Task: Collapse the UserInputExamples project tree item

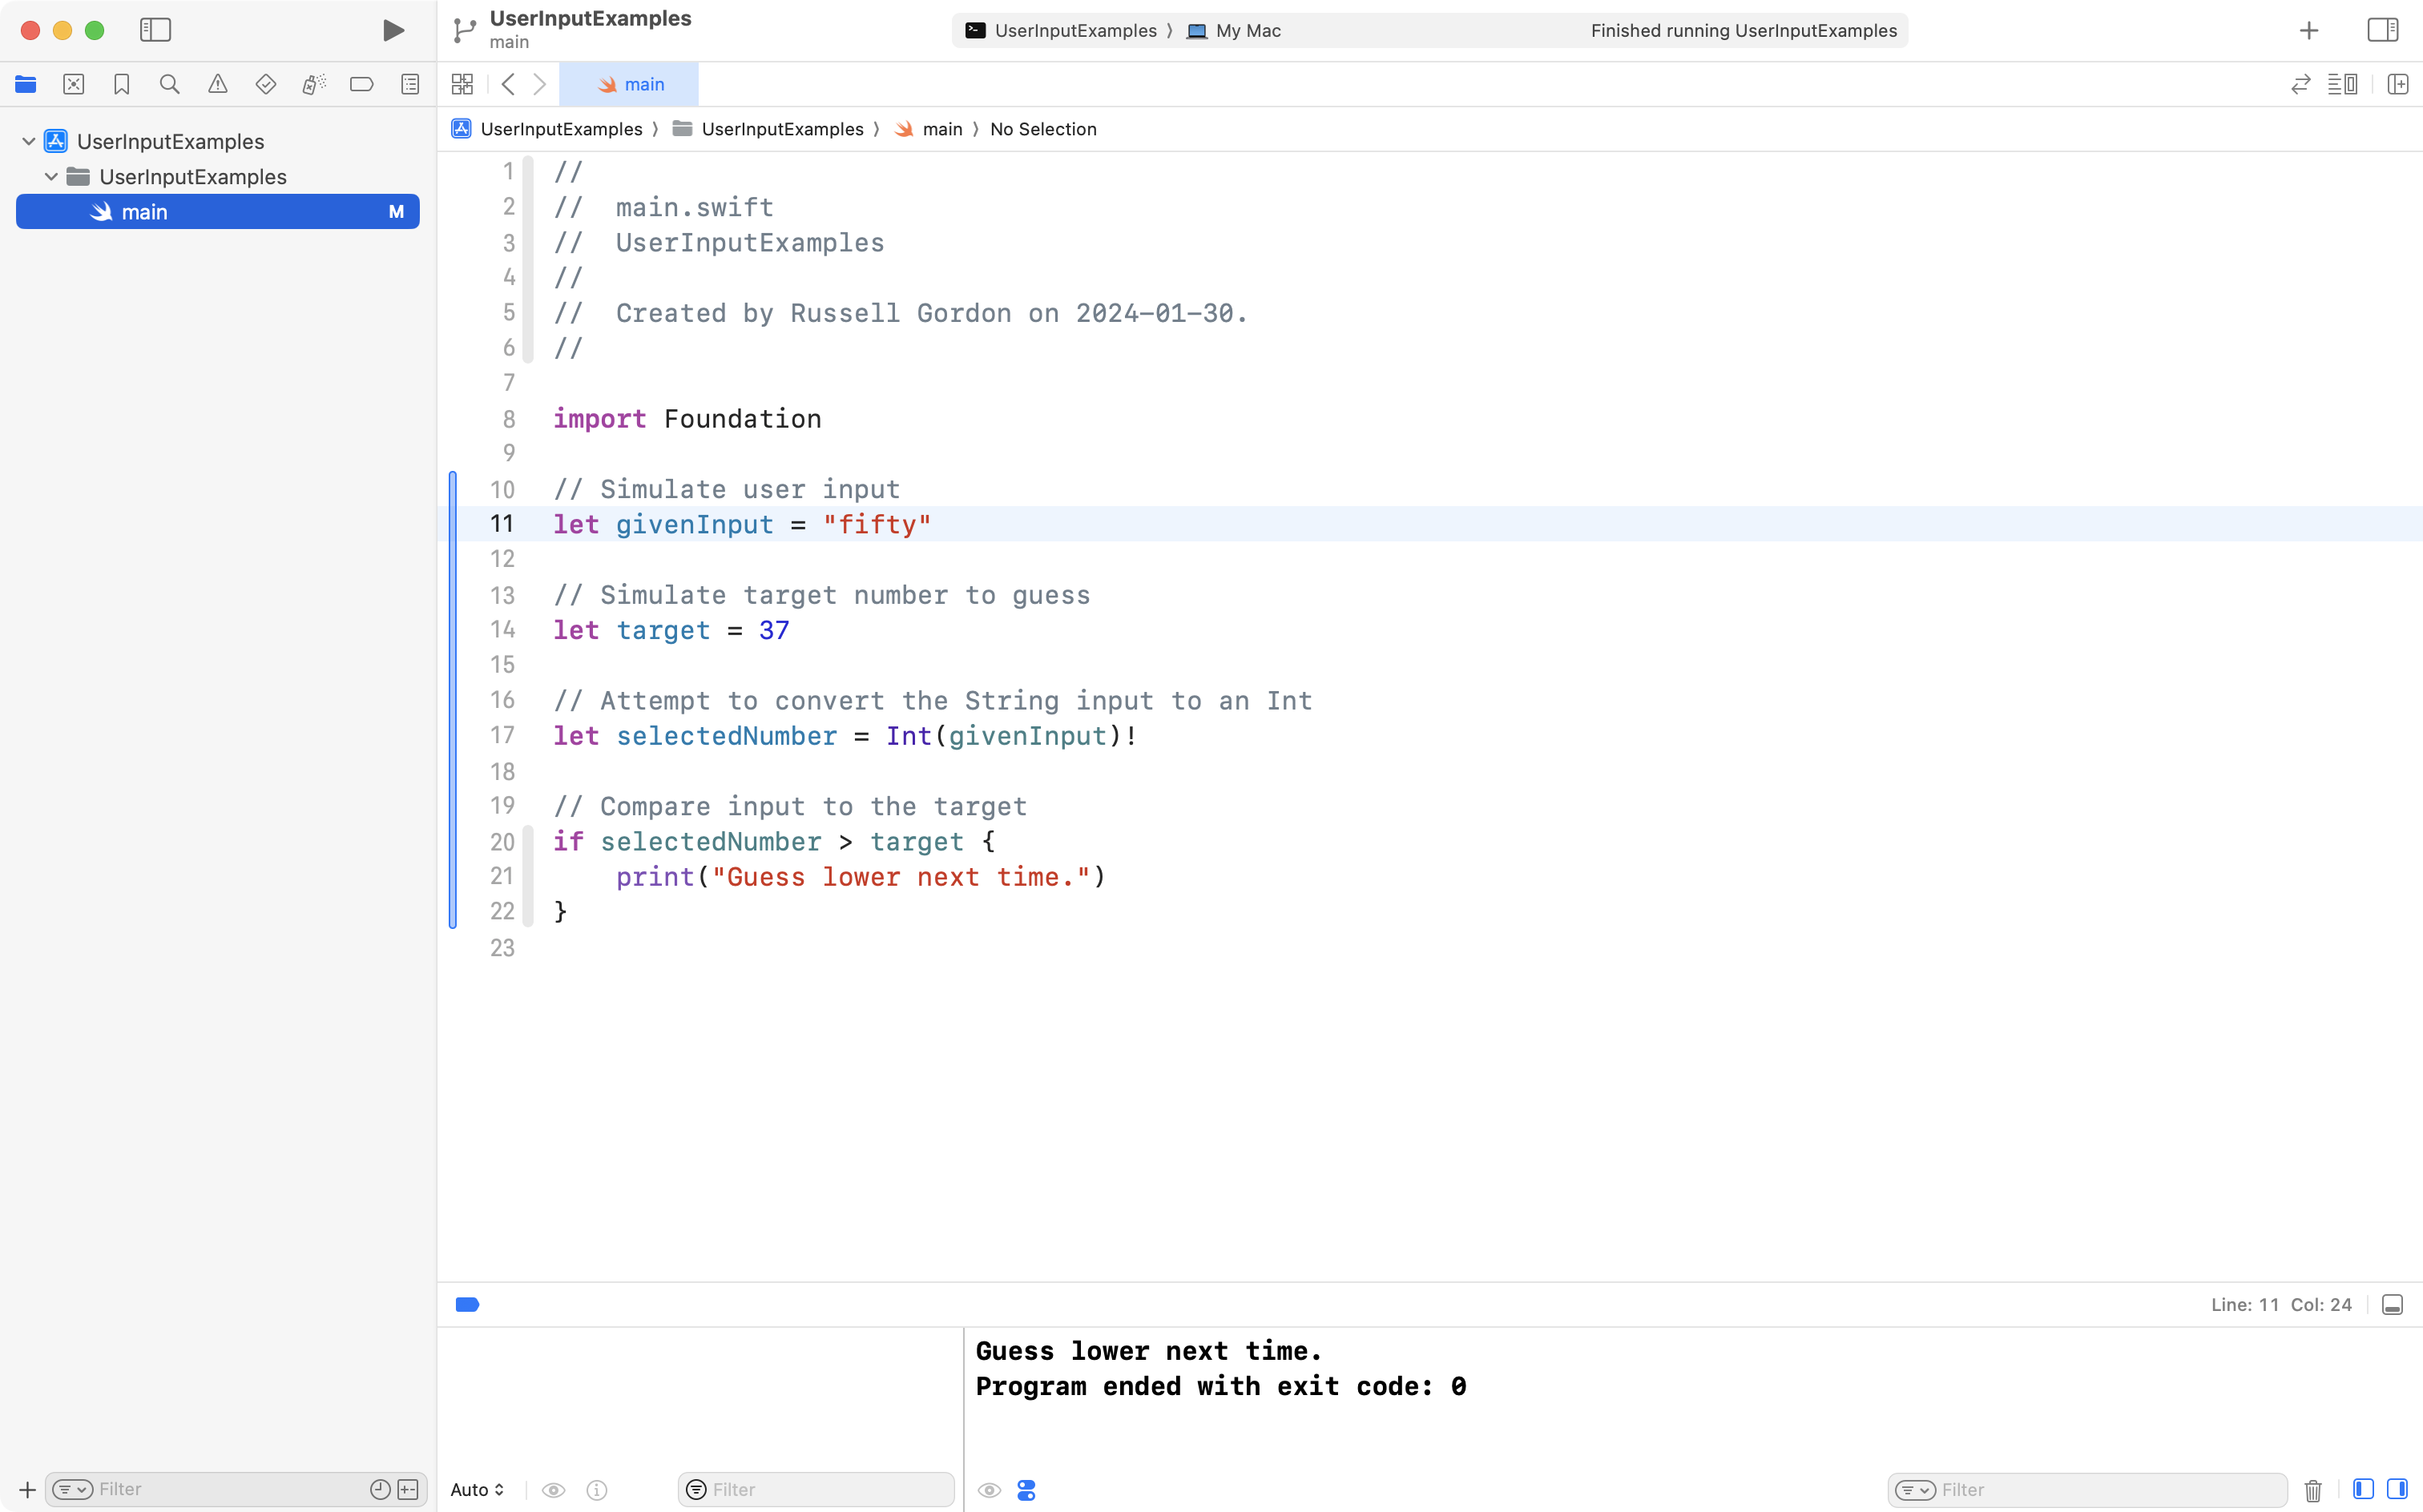Action: coord(28,140)
